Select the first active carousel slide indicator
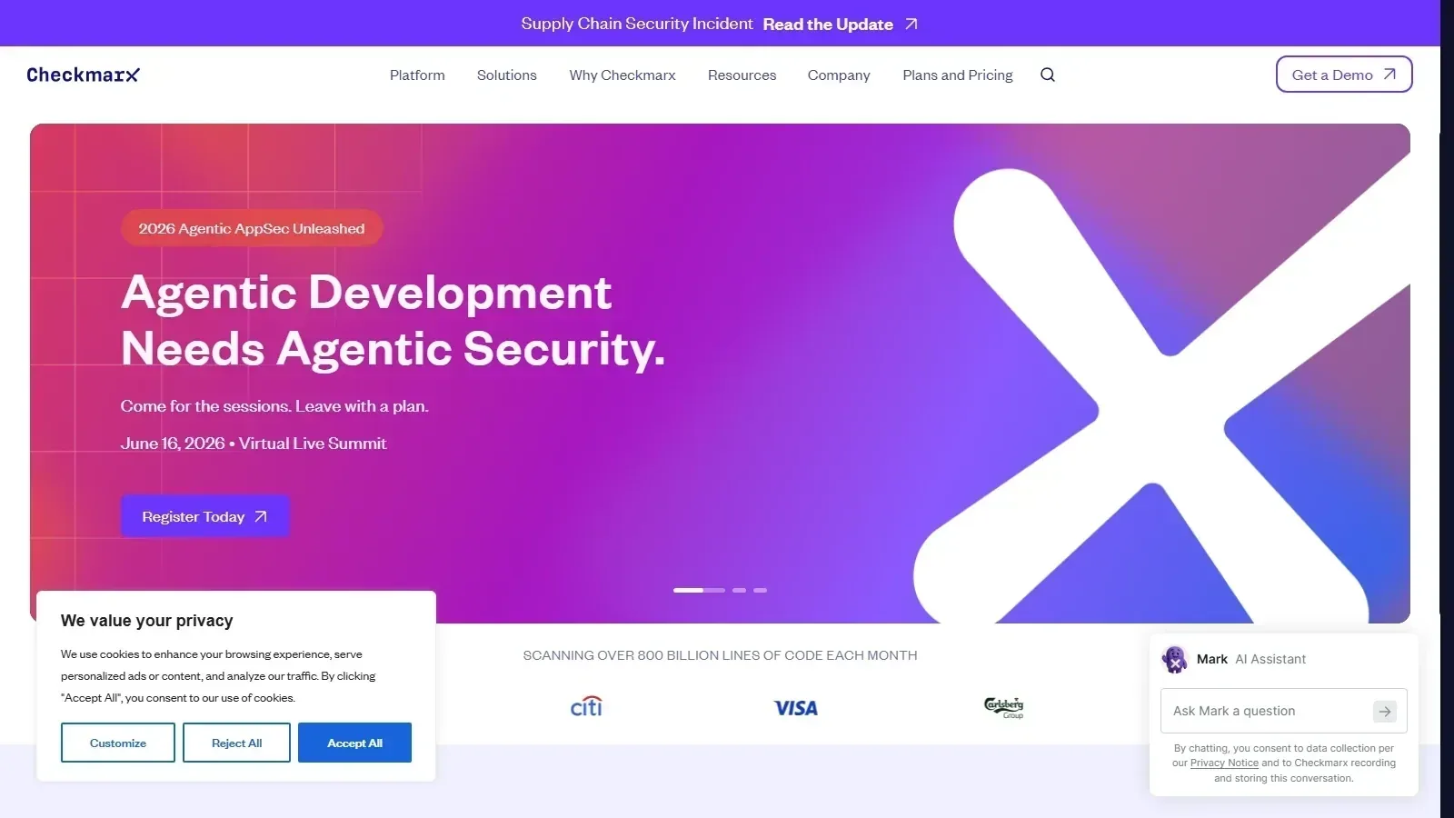 [699, 591]
